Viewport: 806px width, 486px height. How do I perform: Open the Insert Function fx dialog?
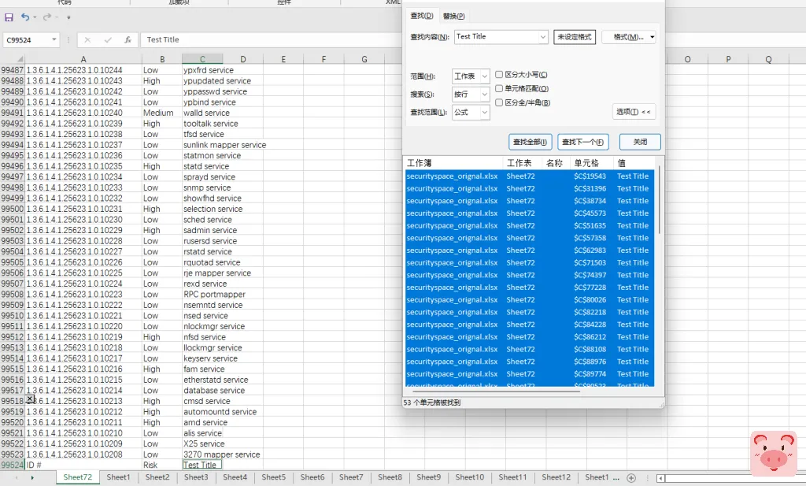pos(128,39)
